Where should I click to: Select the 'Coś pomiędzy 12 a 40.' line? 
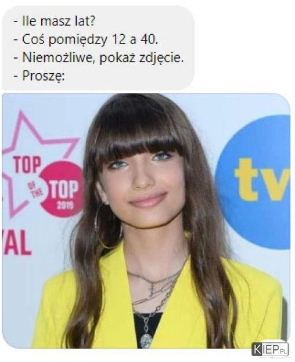pyautogui.click(x=86, y=39)
